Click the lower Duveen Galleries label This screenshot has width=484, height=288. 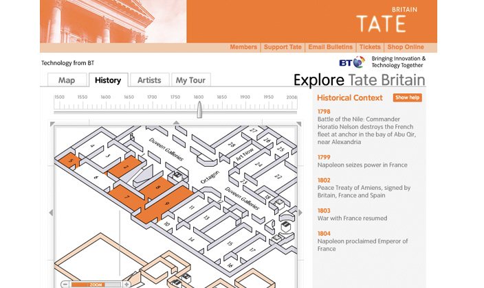pyautogui.click(x=242, y=198)
